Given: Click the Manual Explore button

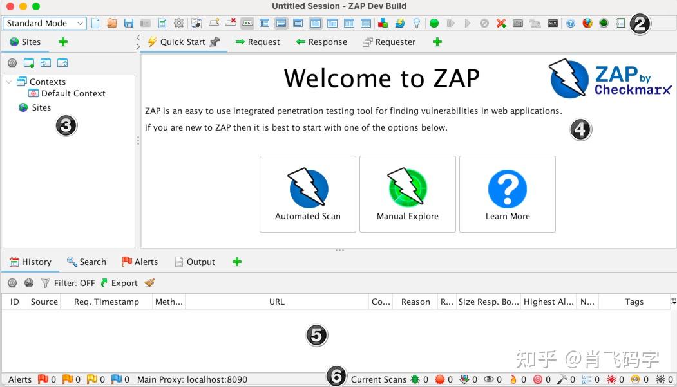Looking at the screenshot, I should (407, 194).
